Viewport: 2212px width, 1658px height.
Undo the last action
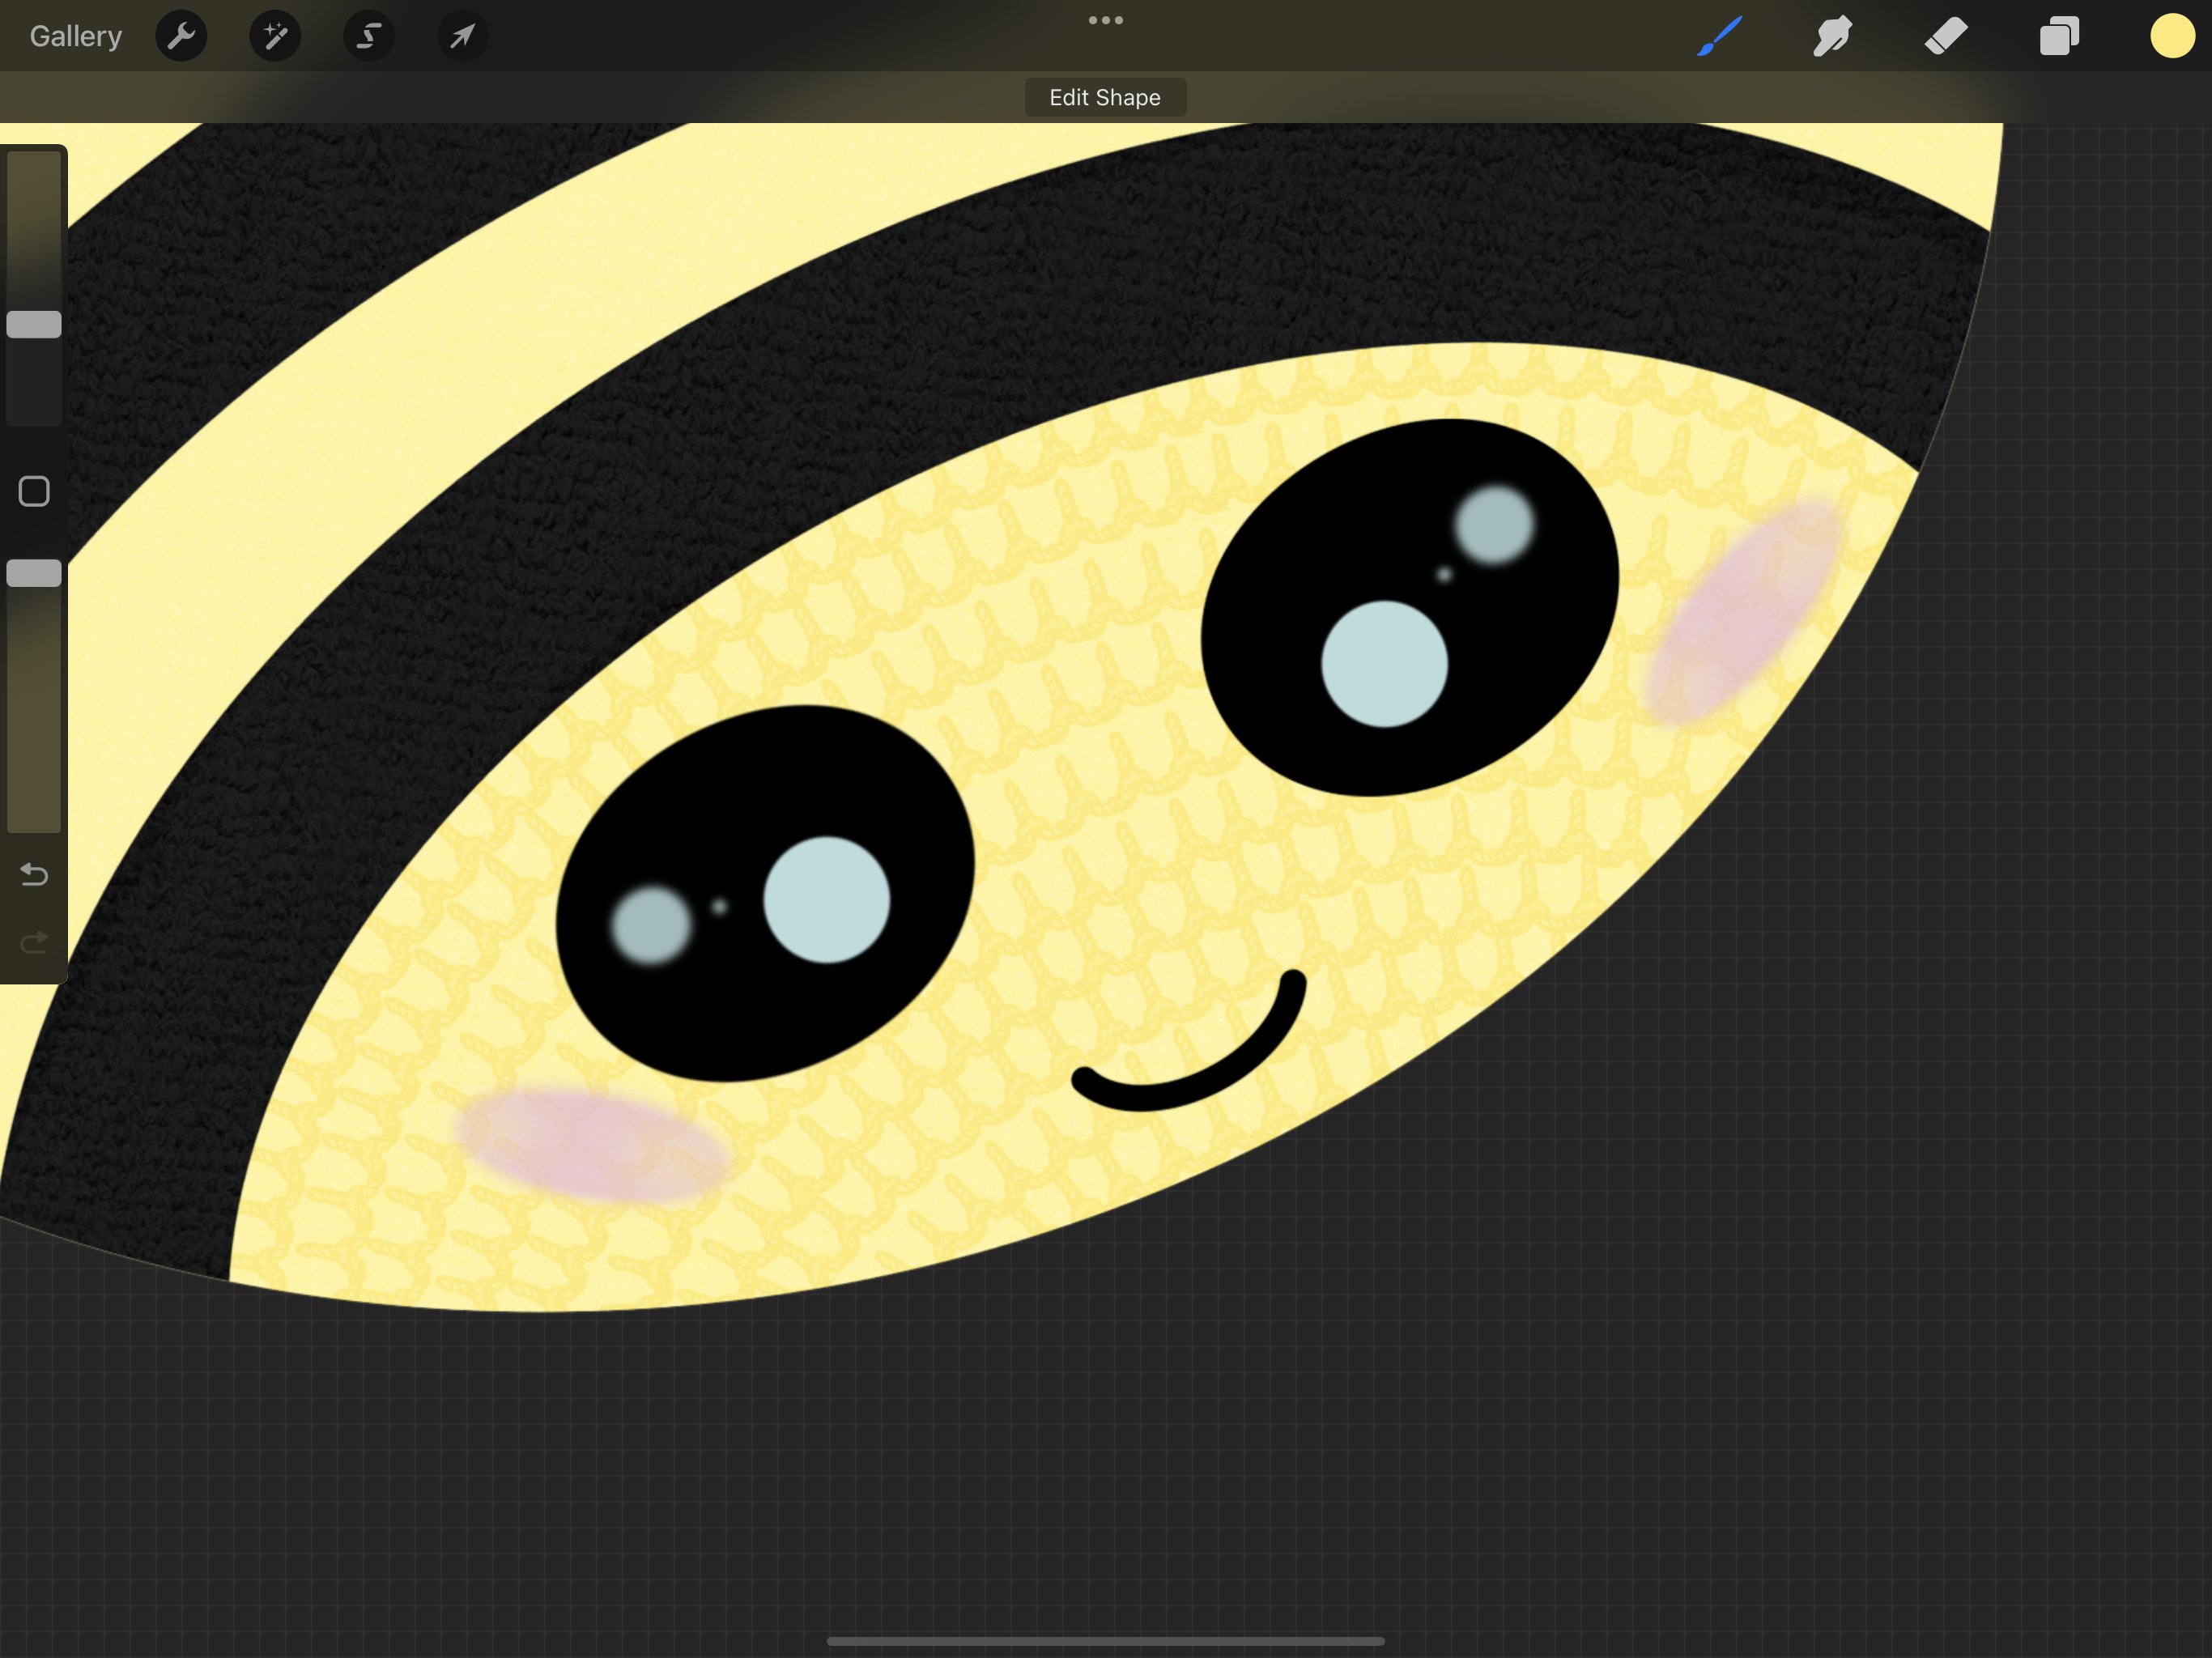34,875
